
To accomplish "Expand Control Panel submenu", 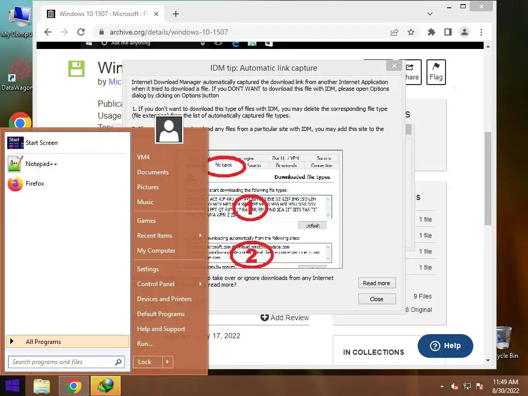I will tap(170, 284).
